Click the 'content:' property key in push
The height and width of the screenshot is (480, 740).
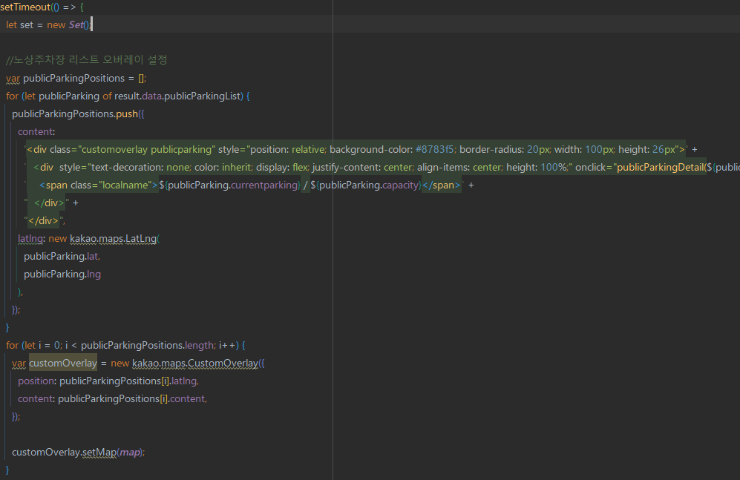[x=36, y=132]
